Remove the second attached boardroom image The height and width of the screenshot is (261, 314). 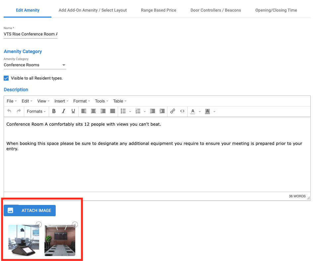75,225
